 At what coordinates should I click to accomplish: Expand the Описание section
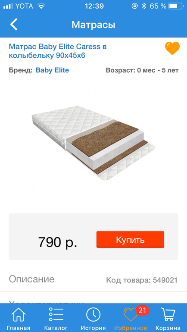[x=31, y=279]
